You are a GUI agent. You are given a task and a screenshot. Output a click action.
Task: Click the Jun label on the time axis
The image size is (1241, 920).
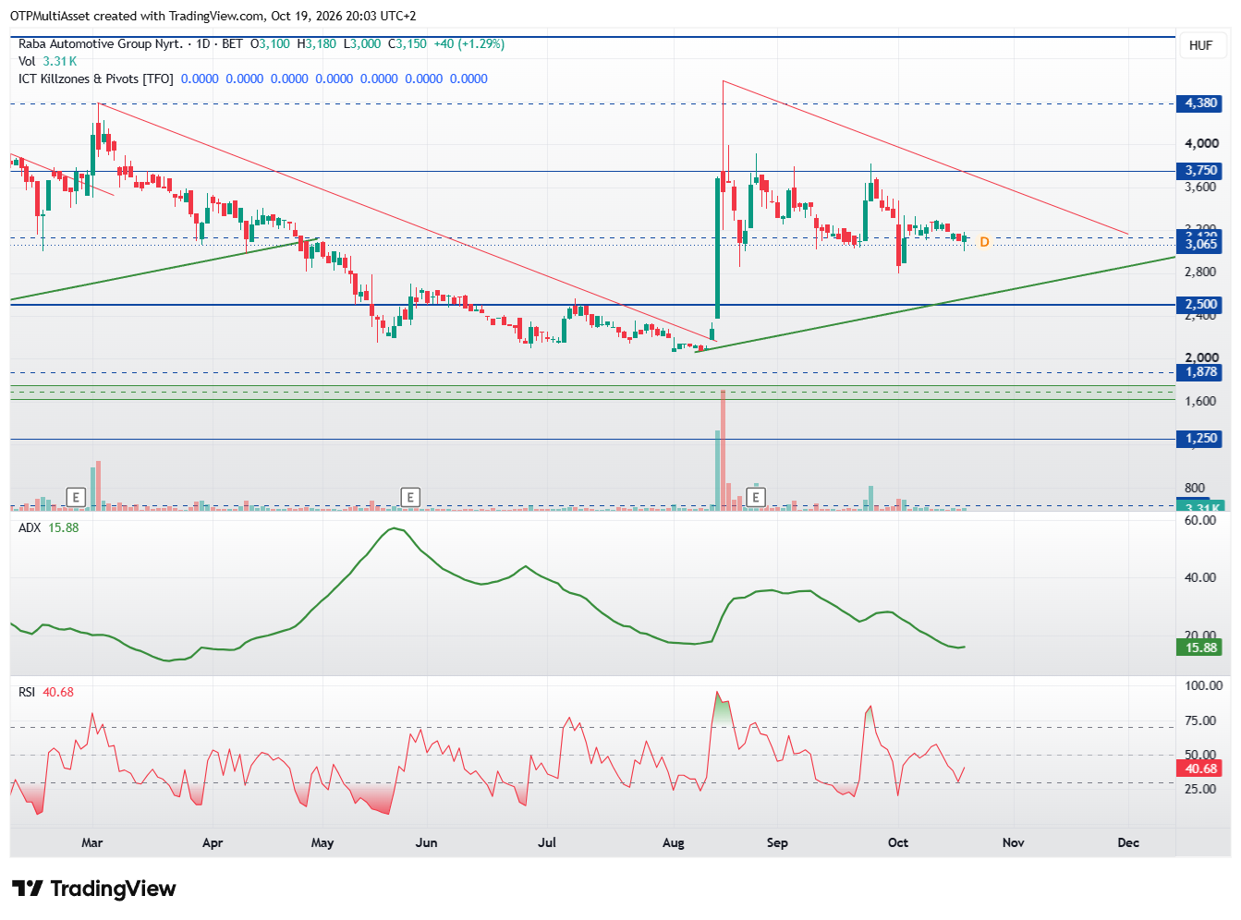[x=426, y=842]
